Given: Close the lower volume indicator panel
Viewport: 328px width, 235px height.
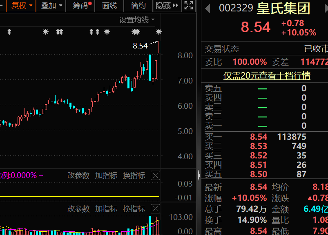Looking at the screenshot, I should (x=155, y=209).
